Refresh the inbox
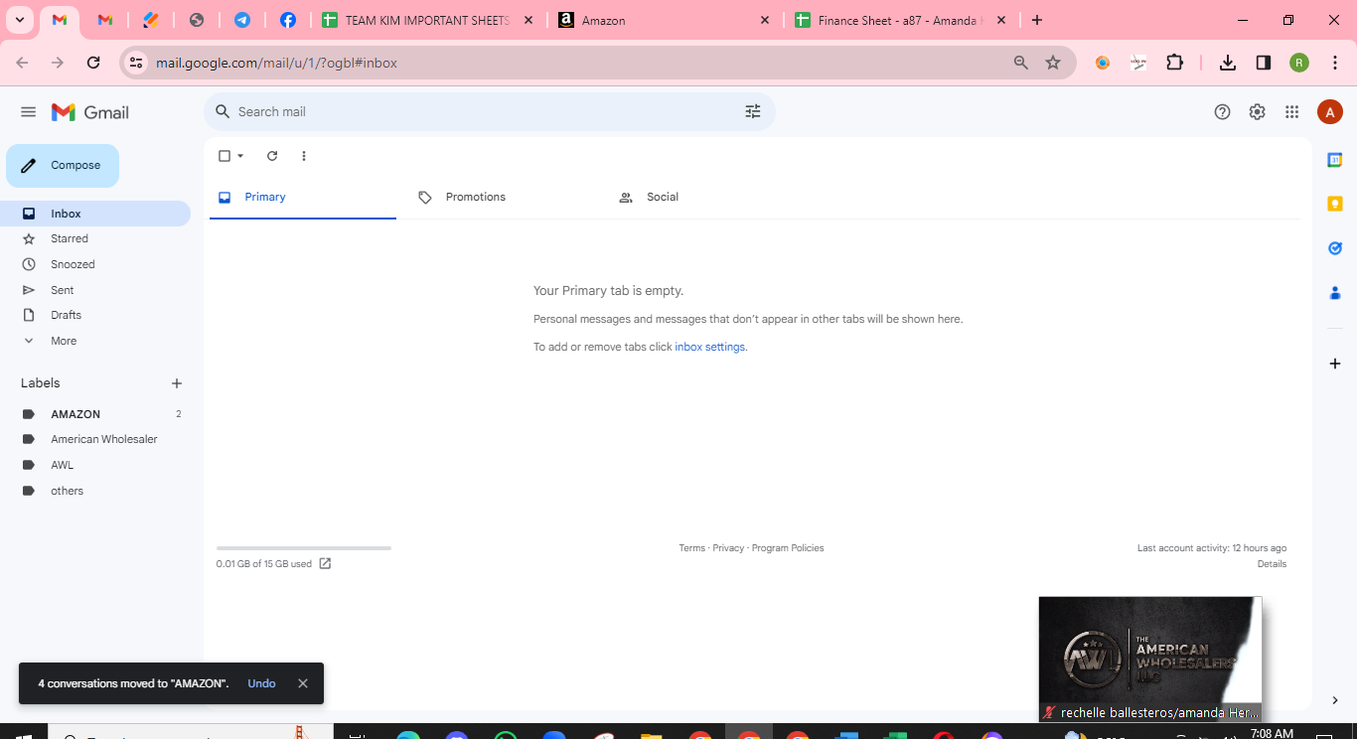The height and width of the screenshot is (739, 1357). [x=272, y=156]
